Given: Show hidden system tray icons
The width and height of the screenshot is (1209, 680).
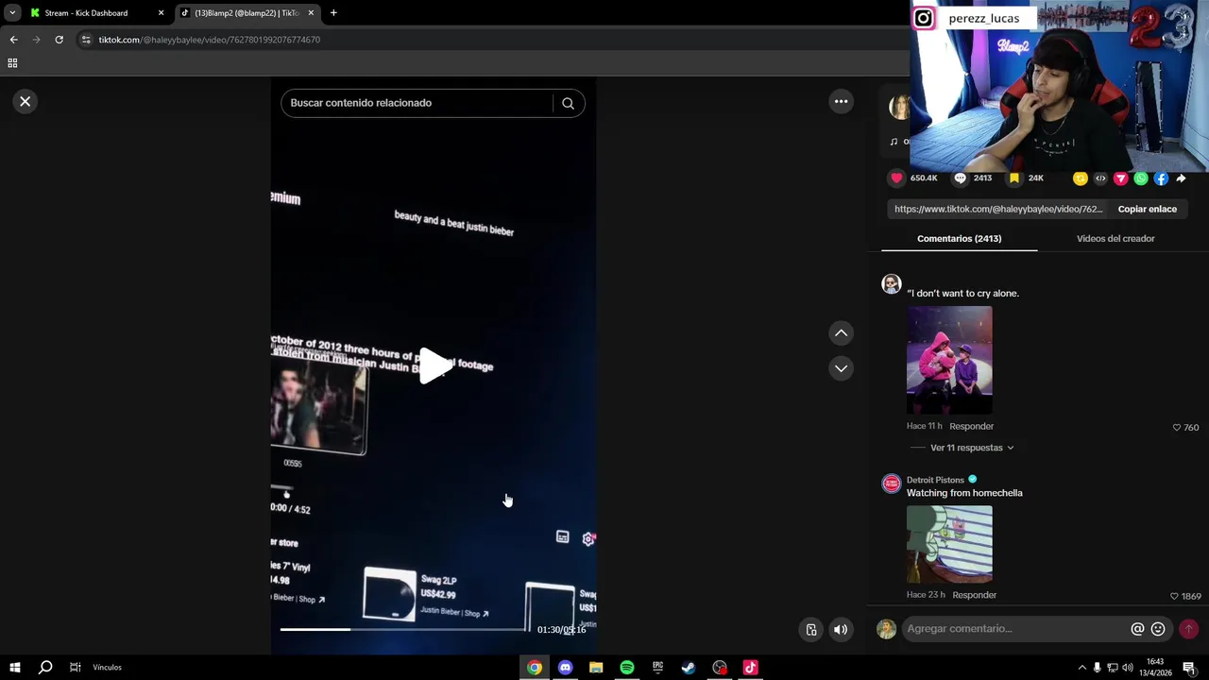Looking at the screenshot, I should (1081, 668).
